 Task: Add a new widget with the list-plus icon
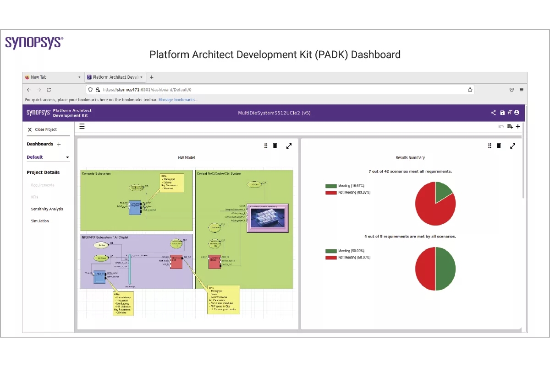(510, 127)
